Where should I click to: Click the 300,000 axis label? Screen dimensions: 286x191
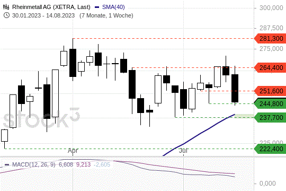click(271, 8)
